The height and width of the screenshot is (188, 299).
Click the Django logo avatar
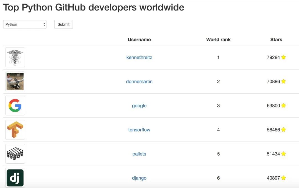coord(15,178)
